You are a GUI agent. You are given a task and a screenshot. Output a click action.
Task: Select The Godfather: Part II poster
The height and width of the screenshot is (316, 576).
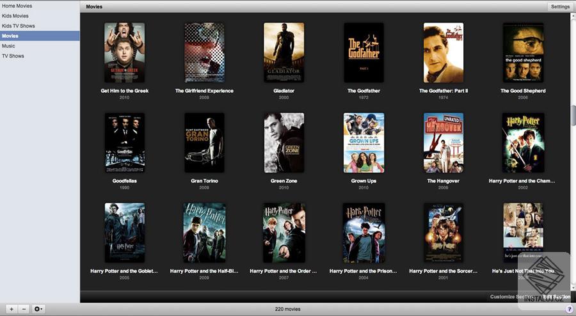coord(444,52)
